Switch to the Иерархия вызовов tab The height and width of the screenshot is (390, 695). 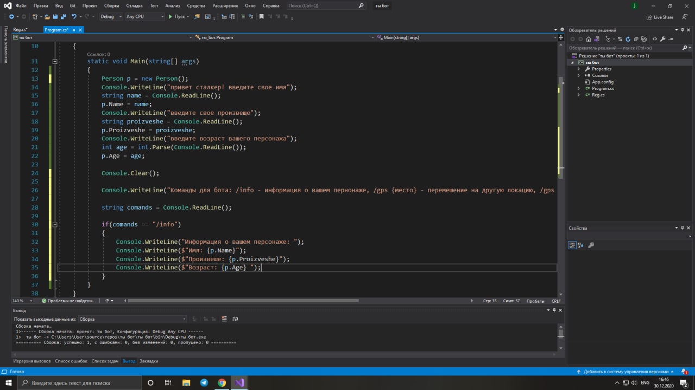tap(32, 361)
